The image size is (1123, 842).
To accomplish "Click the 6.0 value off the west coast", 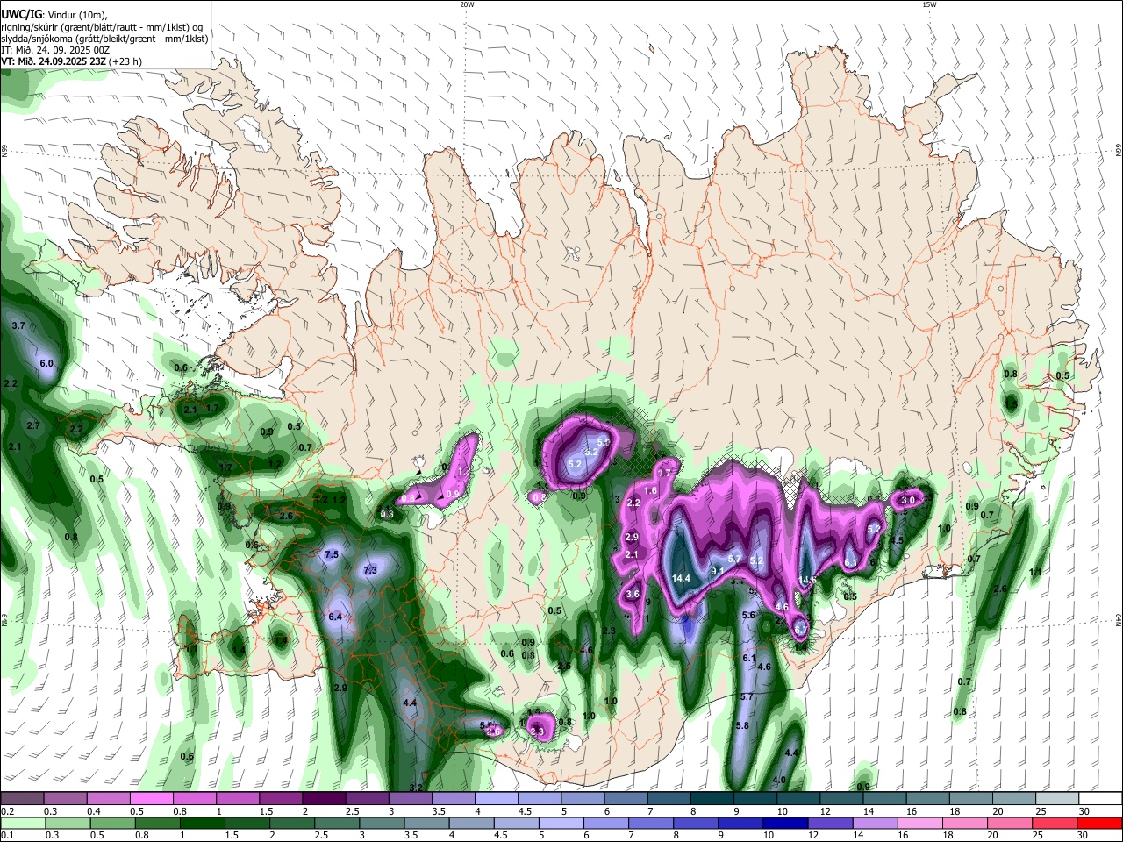I will [46, 363].
